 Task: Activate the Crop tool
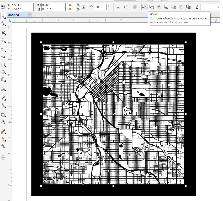3,32
